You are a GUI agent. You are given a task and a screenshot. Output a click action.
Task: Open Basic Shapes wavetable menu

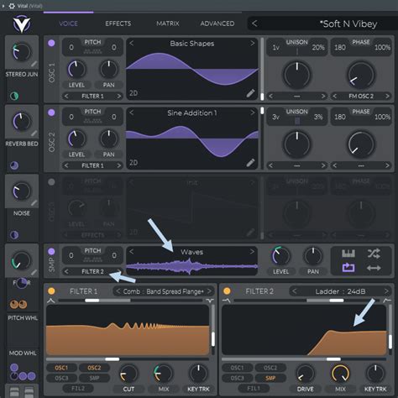pyautogui.click(x=192, y=44)
